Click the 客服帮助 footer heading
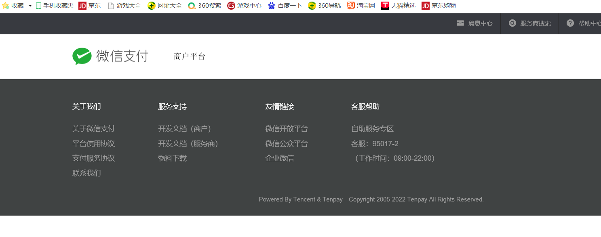 pyautogui.click(x=365, y=107)
